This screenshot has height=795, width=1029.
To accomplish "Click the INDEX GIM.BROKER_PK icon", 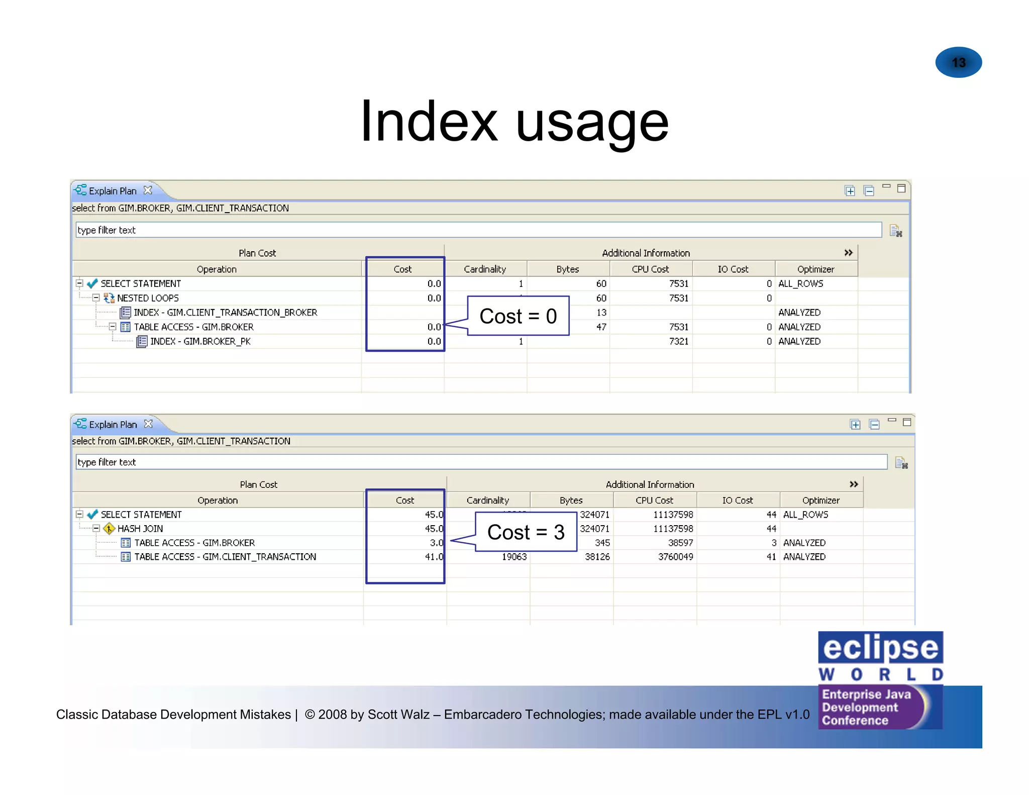I will [142, 342].
